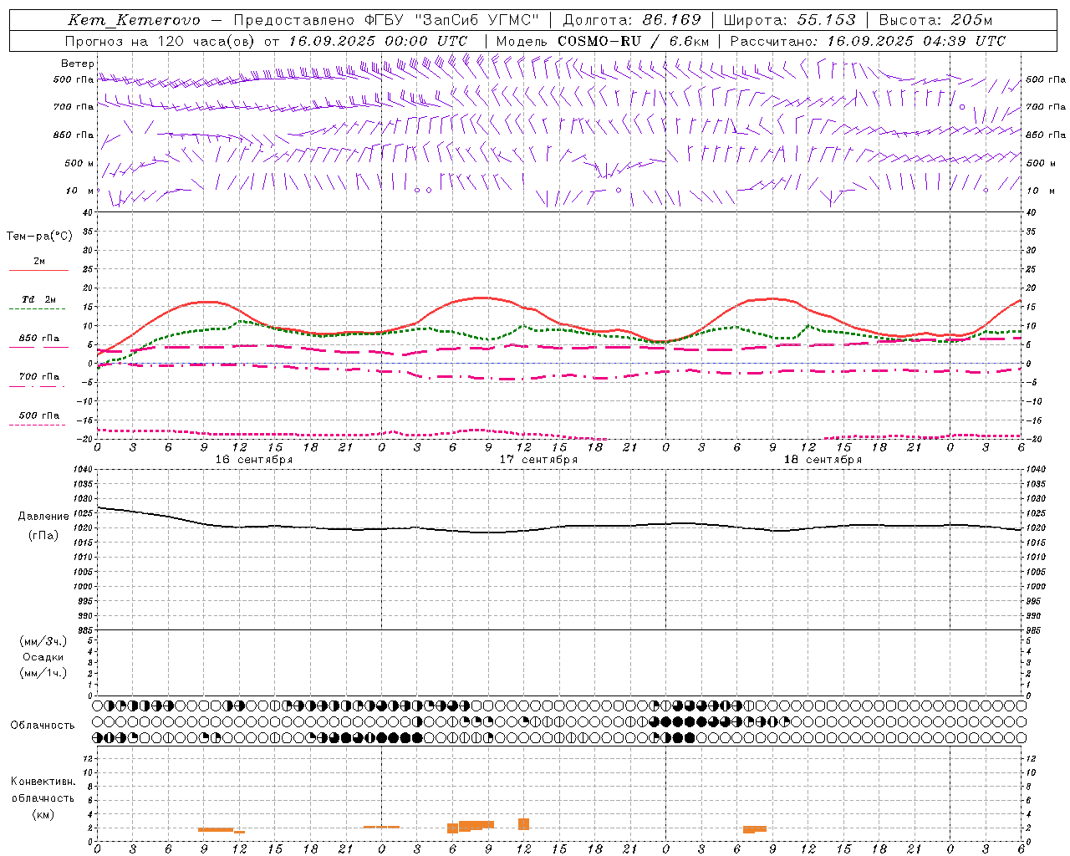Click the 850 гПа temperature legend entry
The height and width of the screenshot is (856, 1070).
tap(38, 339)
